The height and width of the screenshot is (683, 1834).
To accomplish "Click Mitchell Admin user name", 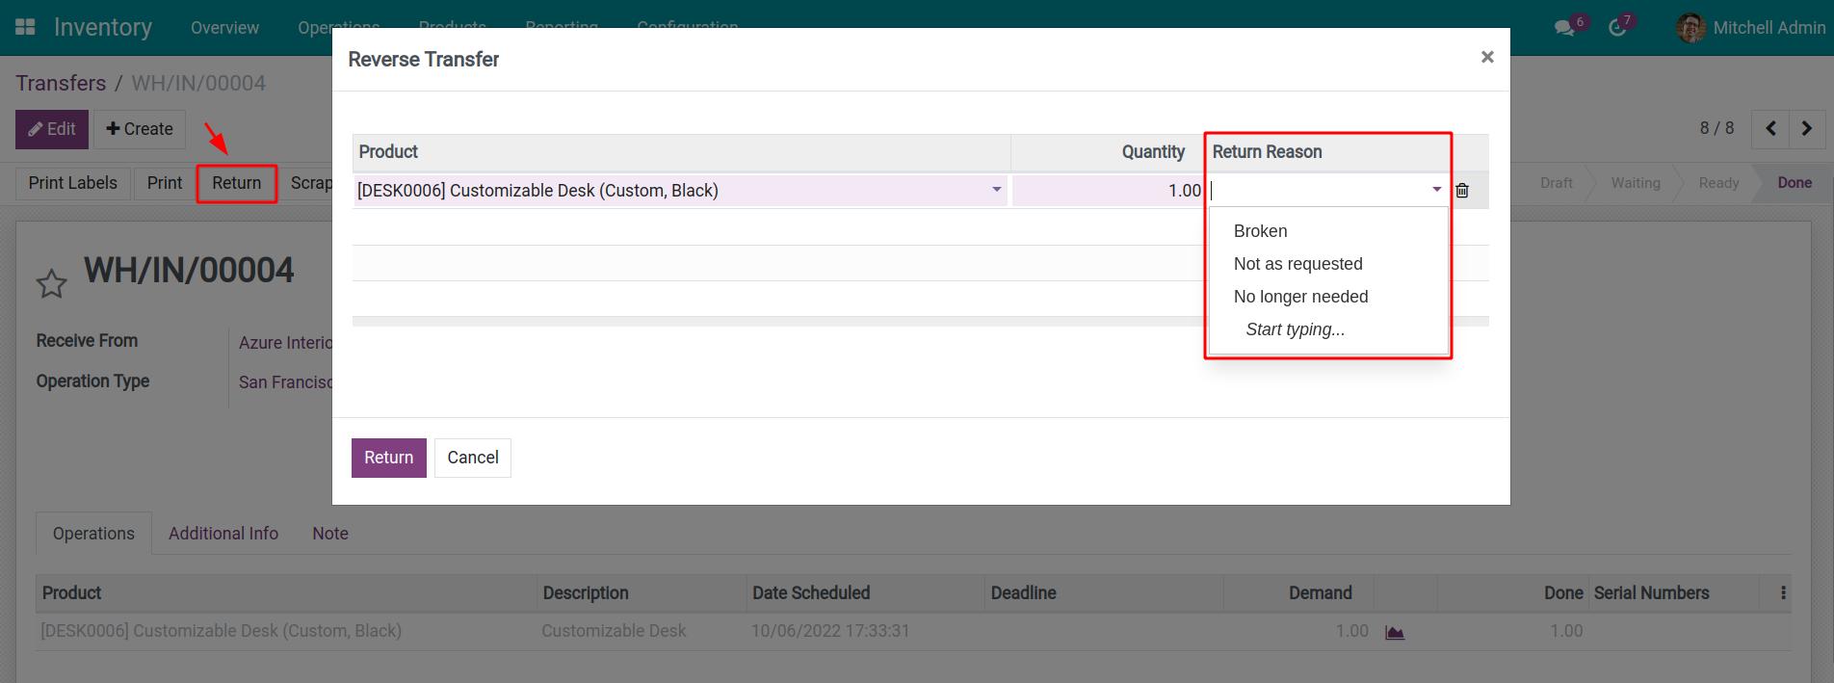I will (x=1768, y=28).
